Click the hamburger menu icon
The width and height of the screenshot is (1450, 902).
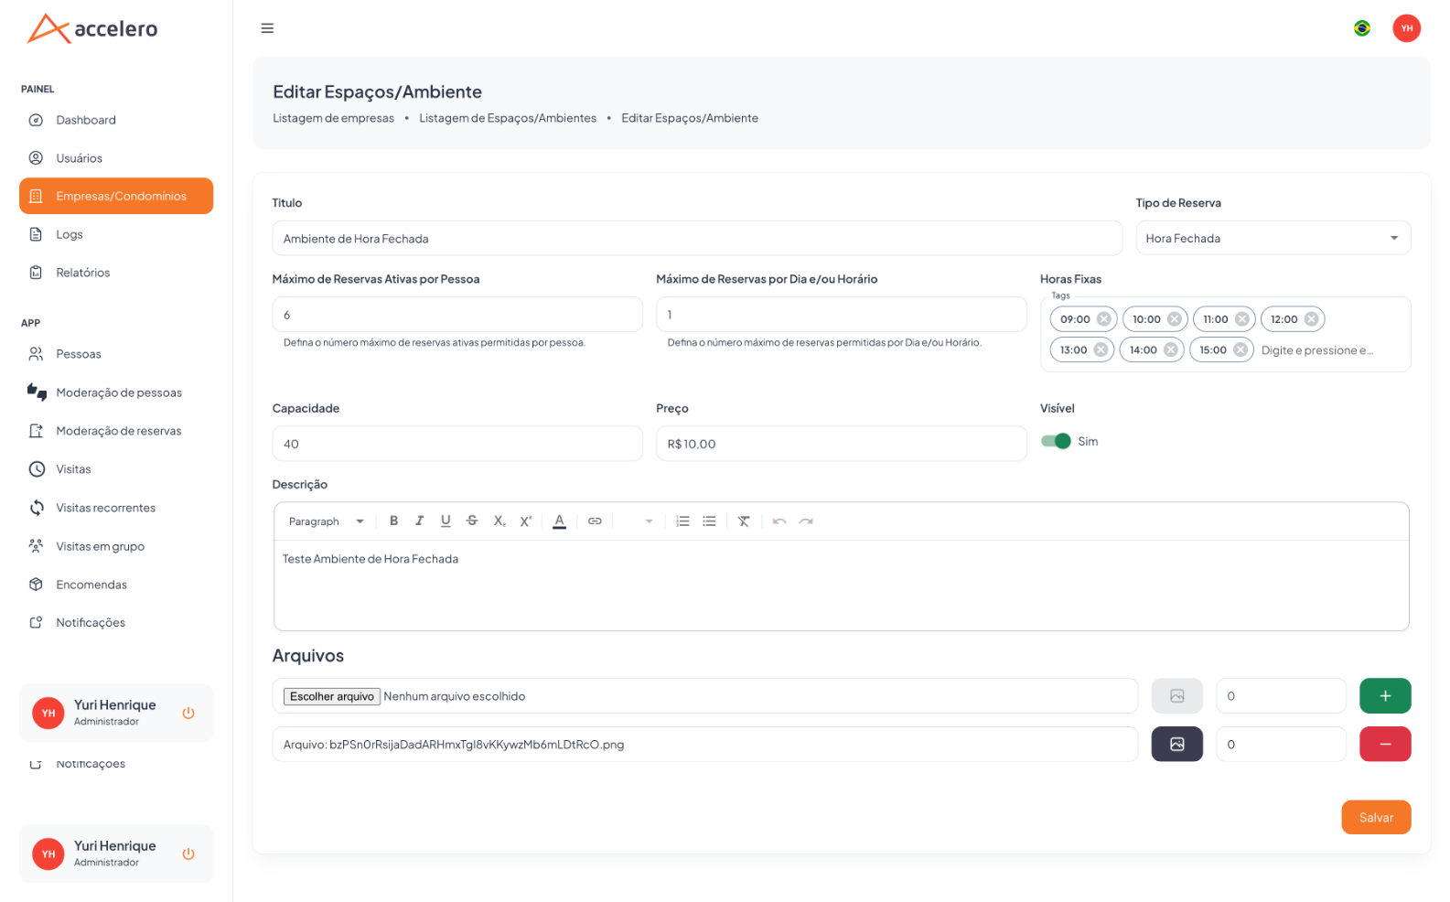pyautogui.click(x=267, y=28)
